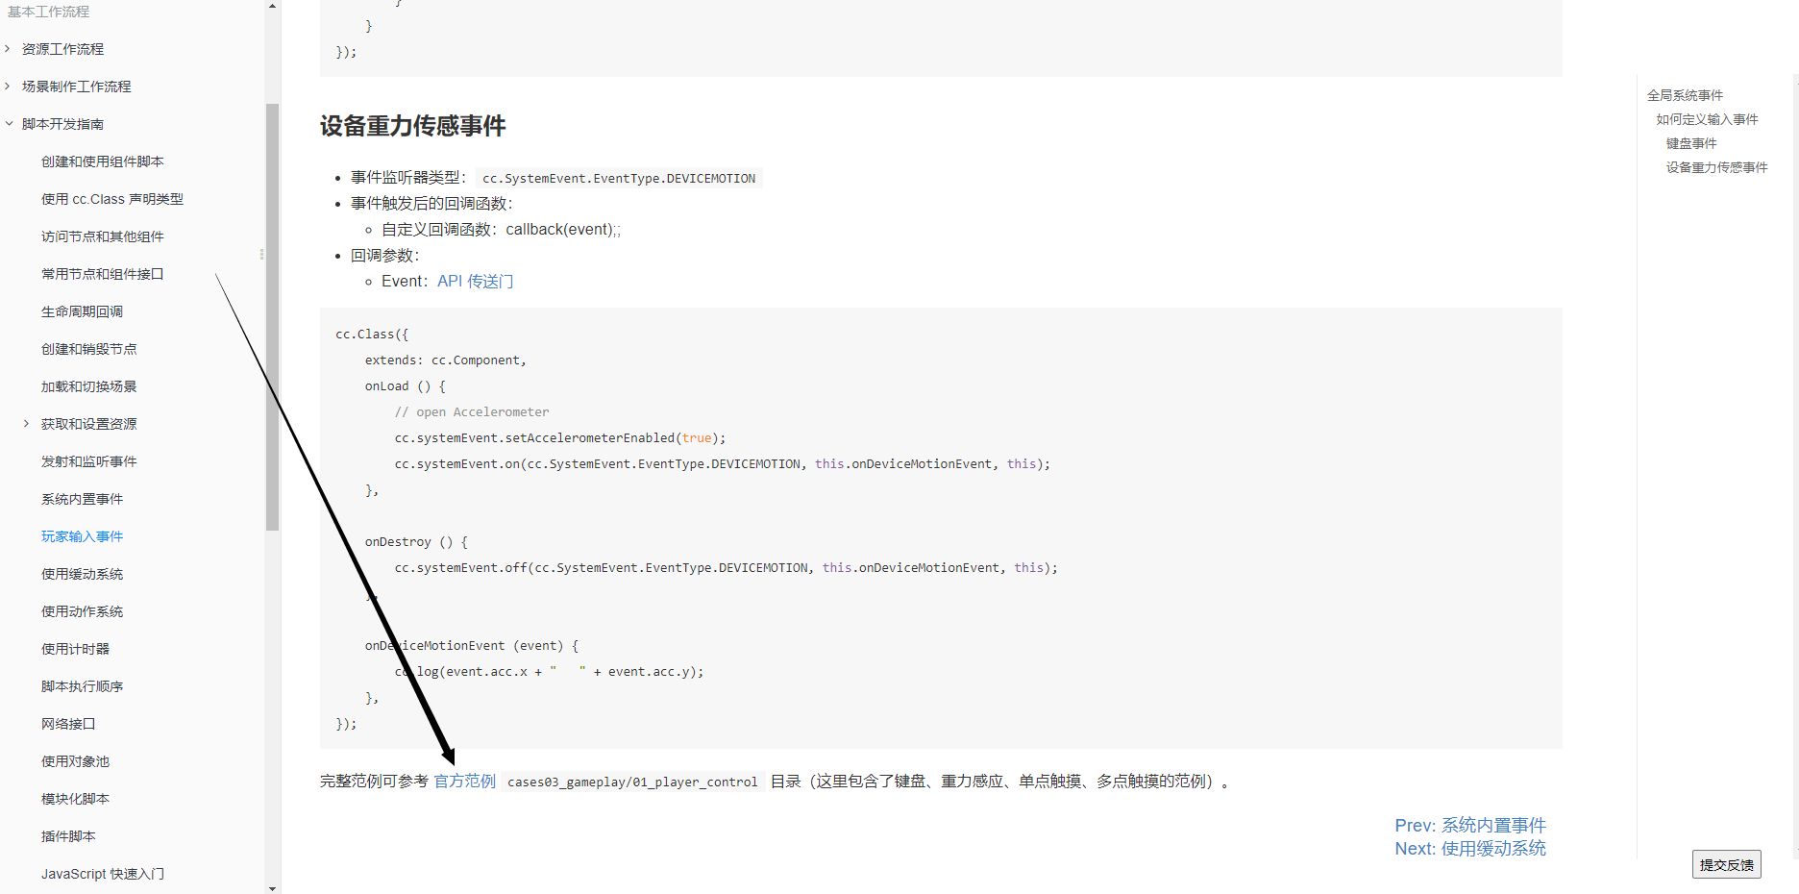Collapse the 脚本开发指南 section chevron
Screen dimensions: 1799x894
pyautogui.click(x=9, y=124)
